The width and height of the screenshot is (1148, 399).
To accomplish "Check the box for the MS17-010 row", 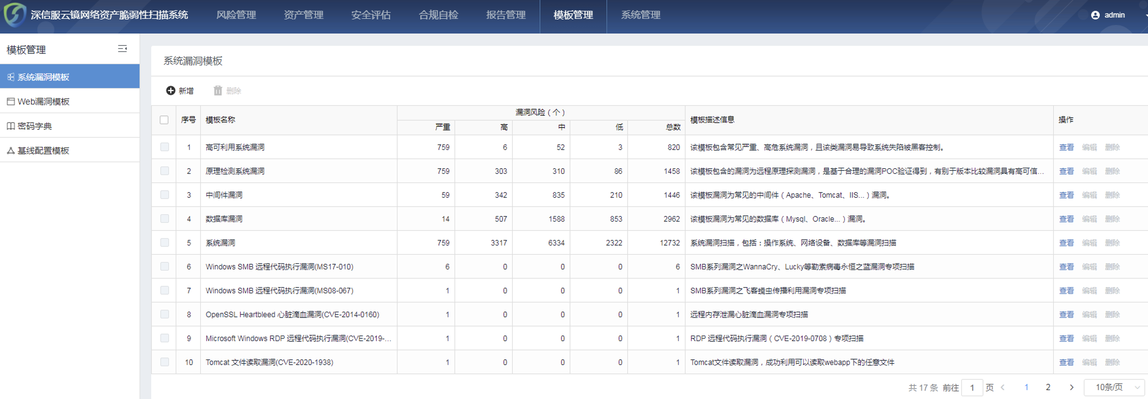I will point(165,267).
